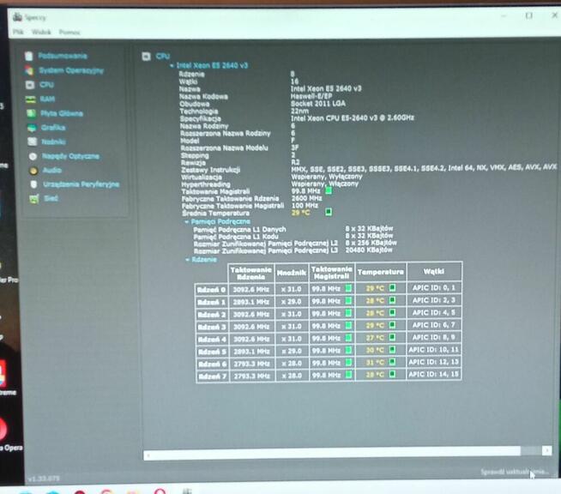Select the Płyta Główna motherboard icon

31,113
